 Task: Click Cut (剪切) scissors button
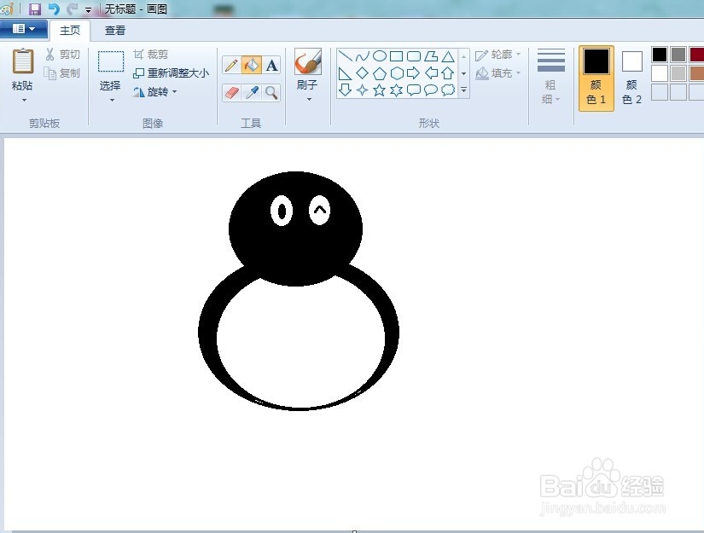point(62,55)
